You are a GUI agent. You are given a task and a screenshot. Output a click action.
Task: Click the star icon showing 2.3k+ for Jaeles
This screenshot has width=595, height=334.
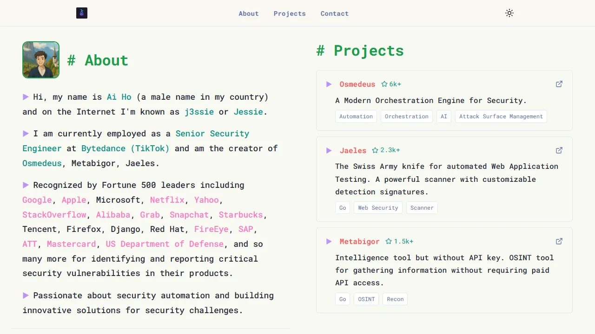374,150
